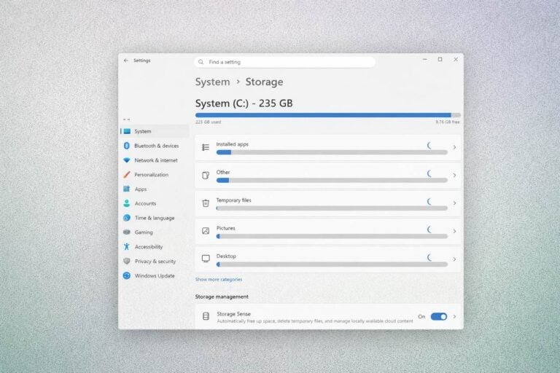560x373 pixels.
Task: Go to Accounts in the sidebar
Action: (x=145, y=203)
